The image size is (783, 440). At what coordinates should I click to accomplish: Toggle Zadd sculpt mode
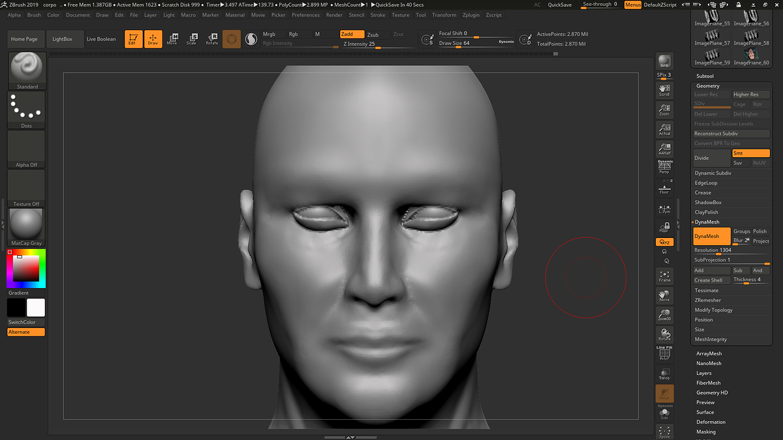[352, 35]
